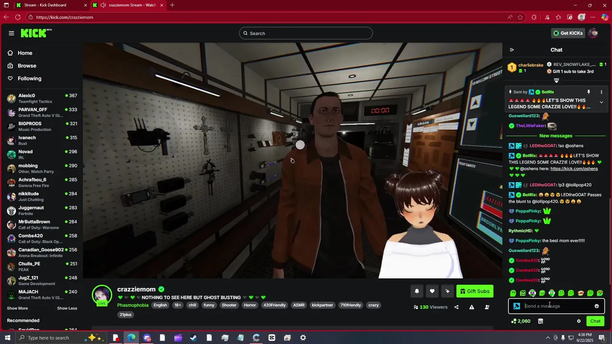Open Combs420 channel in sidebar
The height and width of the screenshot is (344, 612).
[x=42, y=238]
